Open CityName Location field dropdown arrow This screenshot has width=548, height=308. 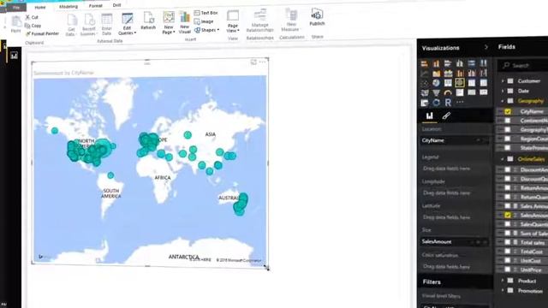478,140
